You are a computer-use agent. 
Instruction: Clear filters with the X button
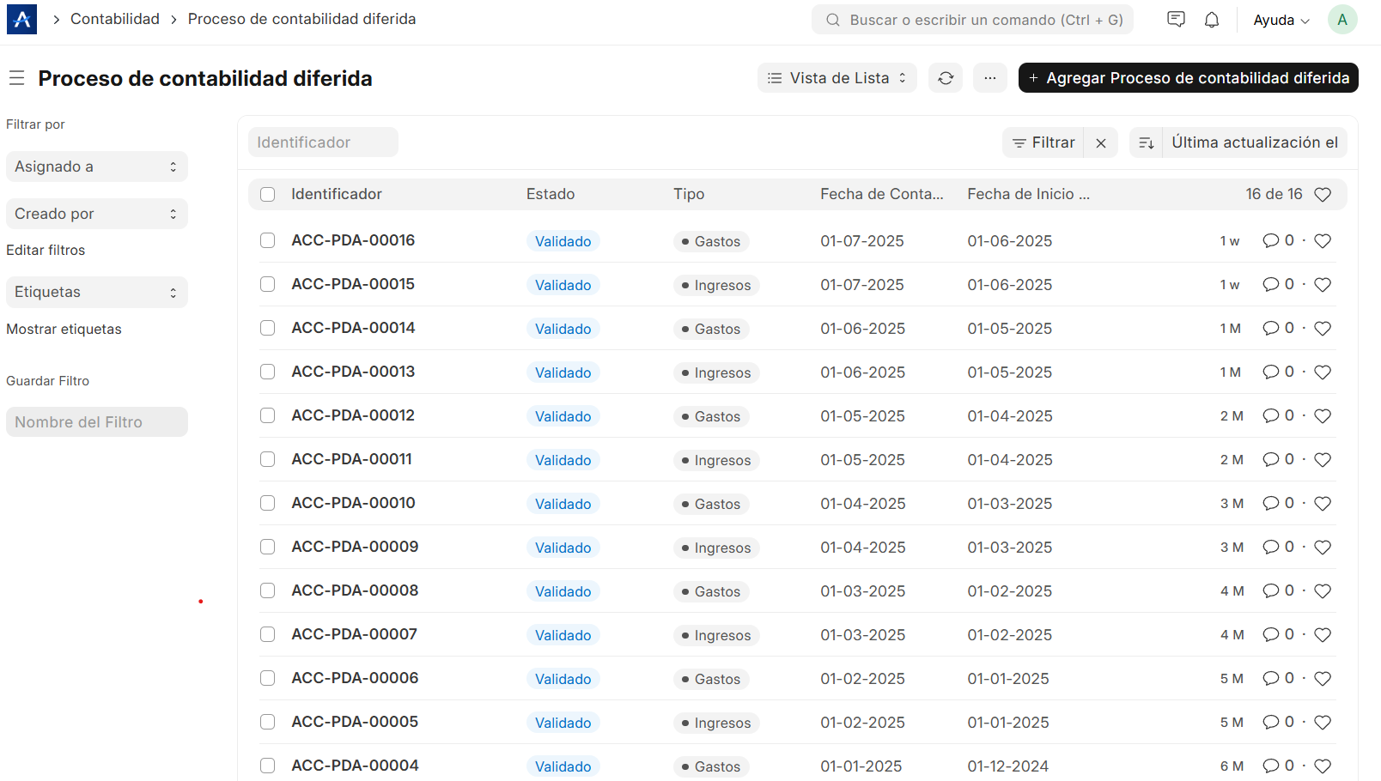[1101, 142]
